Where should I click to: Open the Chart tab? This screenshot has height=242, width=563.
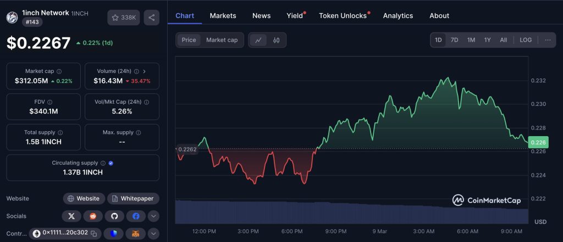coord(185,16)
